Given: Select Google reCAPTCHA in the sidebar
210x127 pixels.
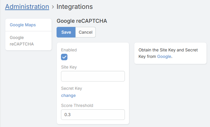Looking at the screenshot, I should tap(22, 41).
